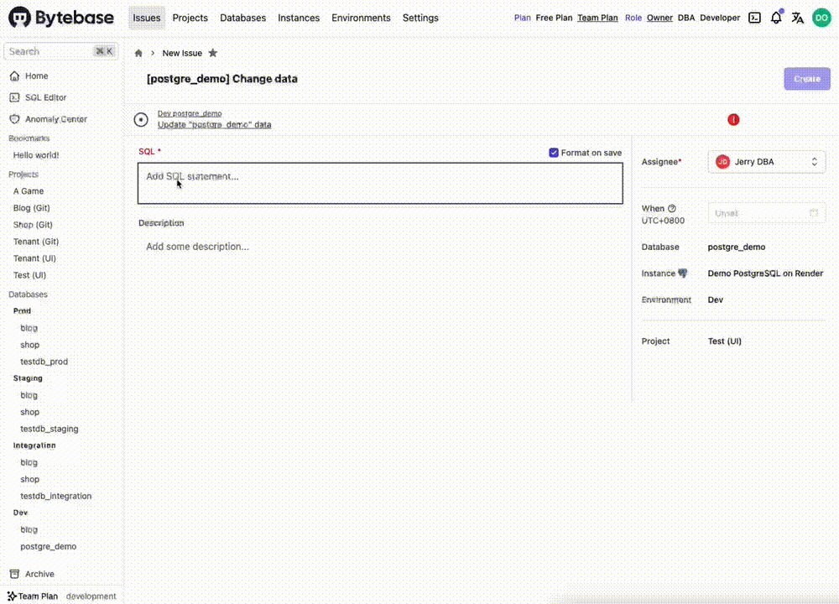Click the Home icon in sidebar

(14, 75)
